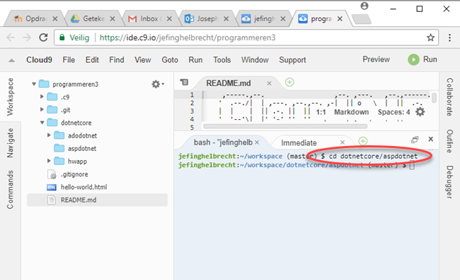Switch to the Immediate tab
The height and width of the screenshot is (280, 460).
(299, 142)
